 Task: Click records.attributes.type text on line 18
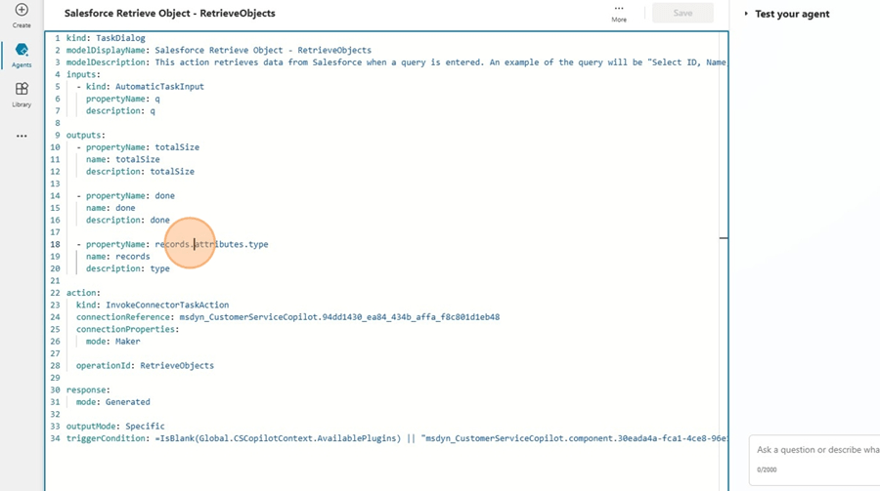(x=210, y=244)
